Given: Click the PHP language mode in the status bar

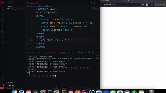Looking at the screenshot, I should click(x=81, y=88).
